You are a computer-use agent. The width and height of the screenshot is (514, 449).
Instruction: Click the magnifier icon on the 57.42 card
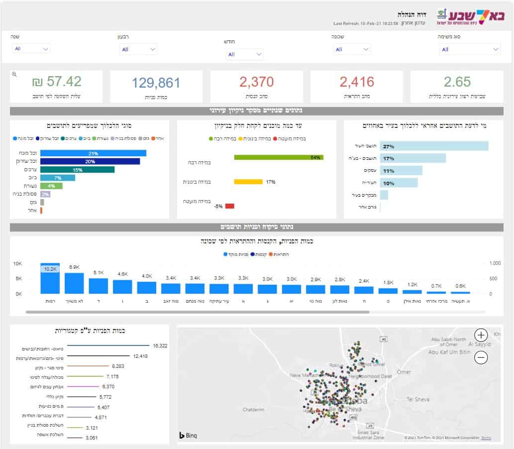(x=14, y=74)
